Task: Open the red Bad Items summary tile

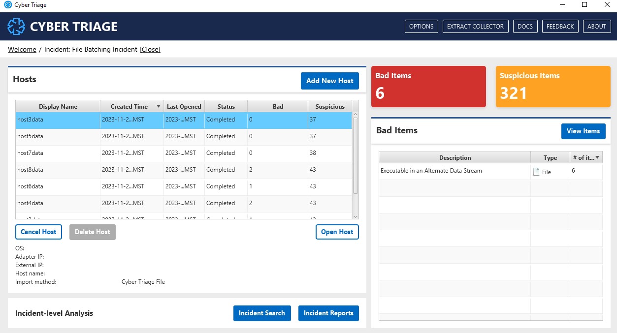Action: [x=428, y=87]
